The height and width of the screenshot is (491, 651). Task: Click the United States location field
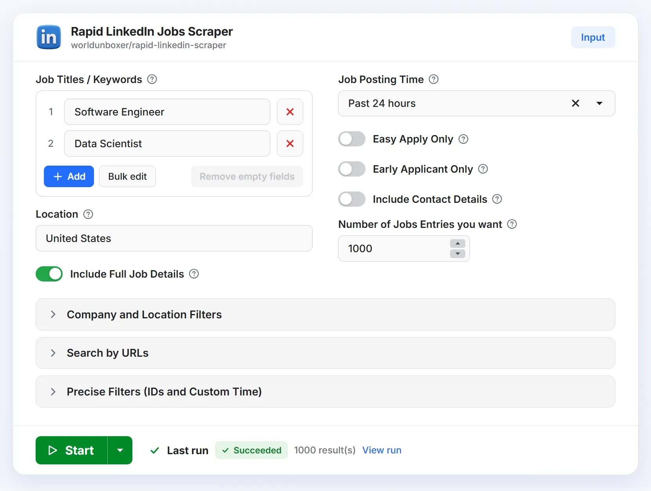click(174, 238)
